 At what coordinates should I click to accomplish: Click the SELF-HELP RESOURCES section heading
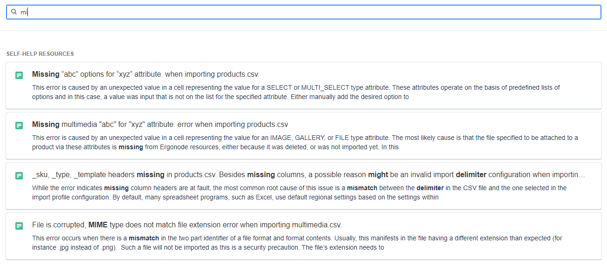(40, 54)
